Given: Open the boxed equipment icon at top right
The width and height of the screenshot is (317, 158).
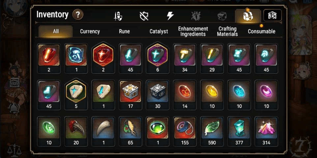Looking at the screenshot, I should click(x=272, y=15).
